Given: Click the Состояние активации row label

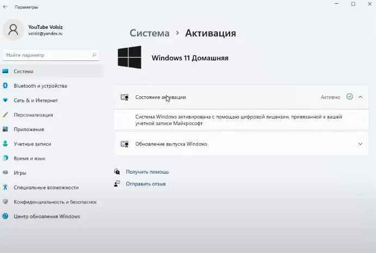Looking at the screenshot, I should pyautogui.click(x=161, y=97).
